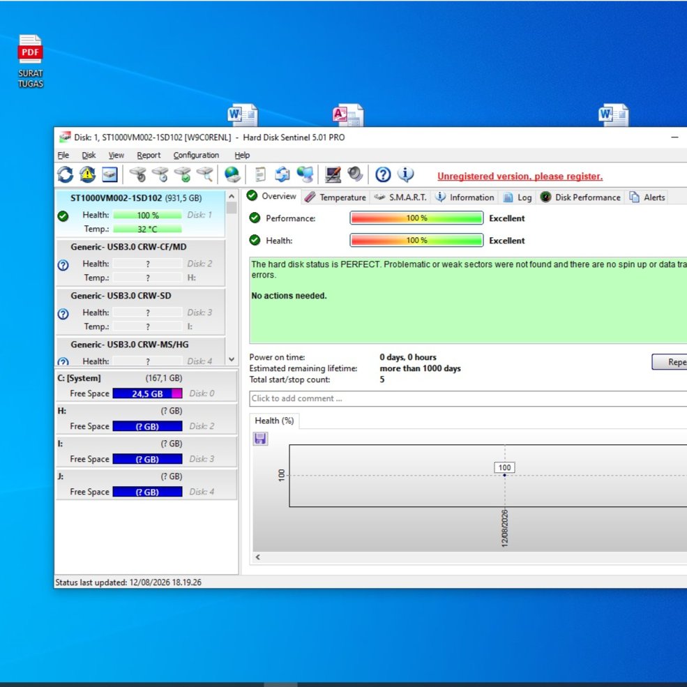Click the 32 °C temperature bar
Image resolution: width=687 pixels, height=687 pixels.
147,229
